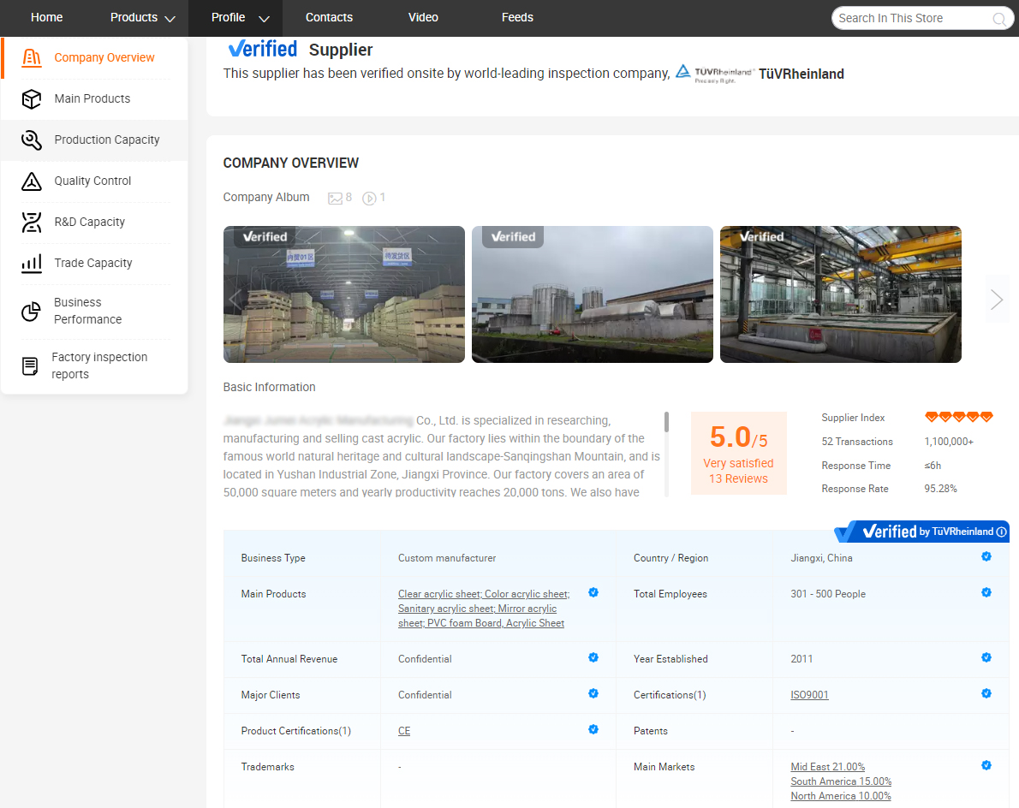Click the Production Capacity wrench icon
1019x808 pixels.
click(32, 140)
